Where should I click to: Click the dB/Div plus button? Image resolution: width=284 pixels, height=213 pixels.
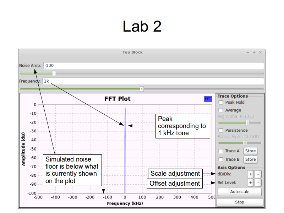[250, 174]
